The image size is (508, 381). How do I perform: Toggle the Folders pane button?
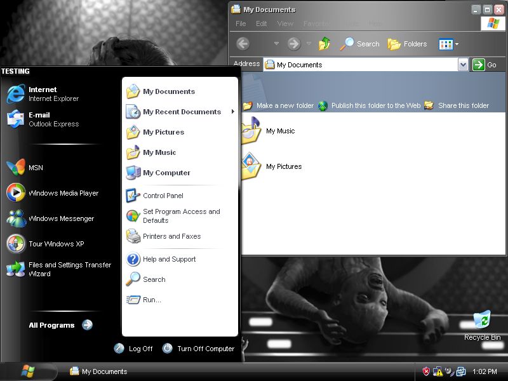click(x=407, y=44)
